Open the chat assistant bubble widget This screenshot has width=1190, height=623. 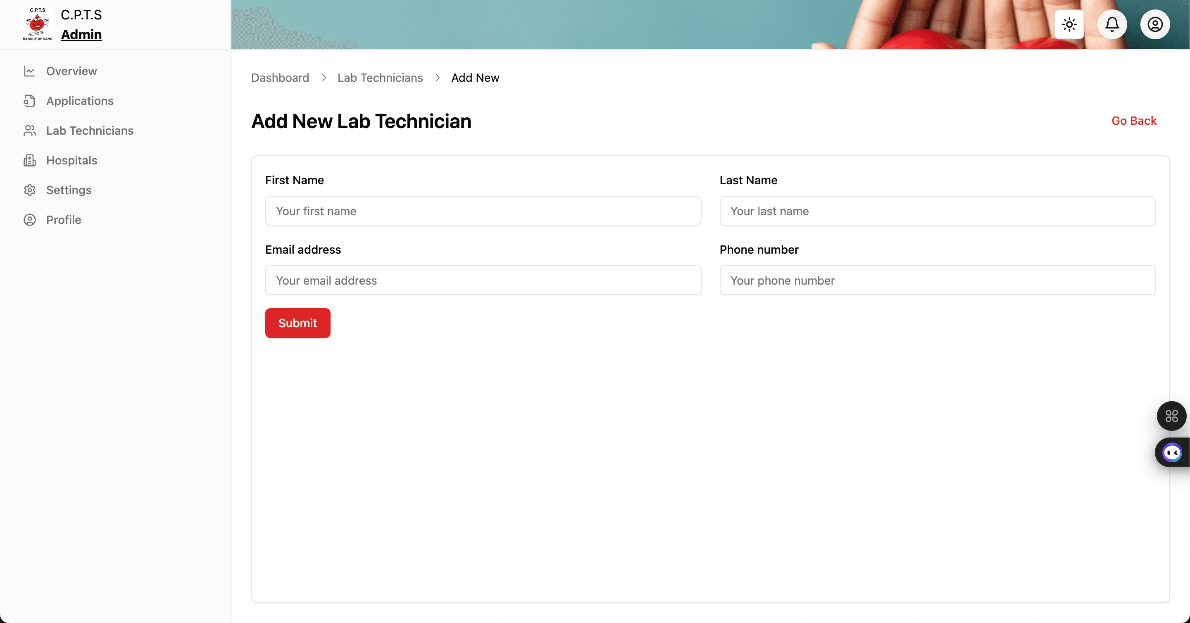pyautogui.click(x=1172, y=453)
